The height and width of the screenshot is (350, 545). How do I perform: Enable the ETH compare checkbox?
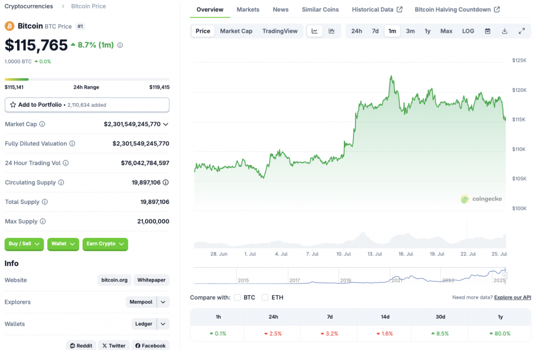[265, 297]
